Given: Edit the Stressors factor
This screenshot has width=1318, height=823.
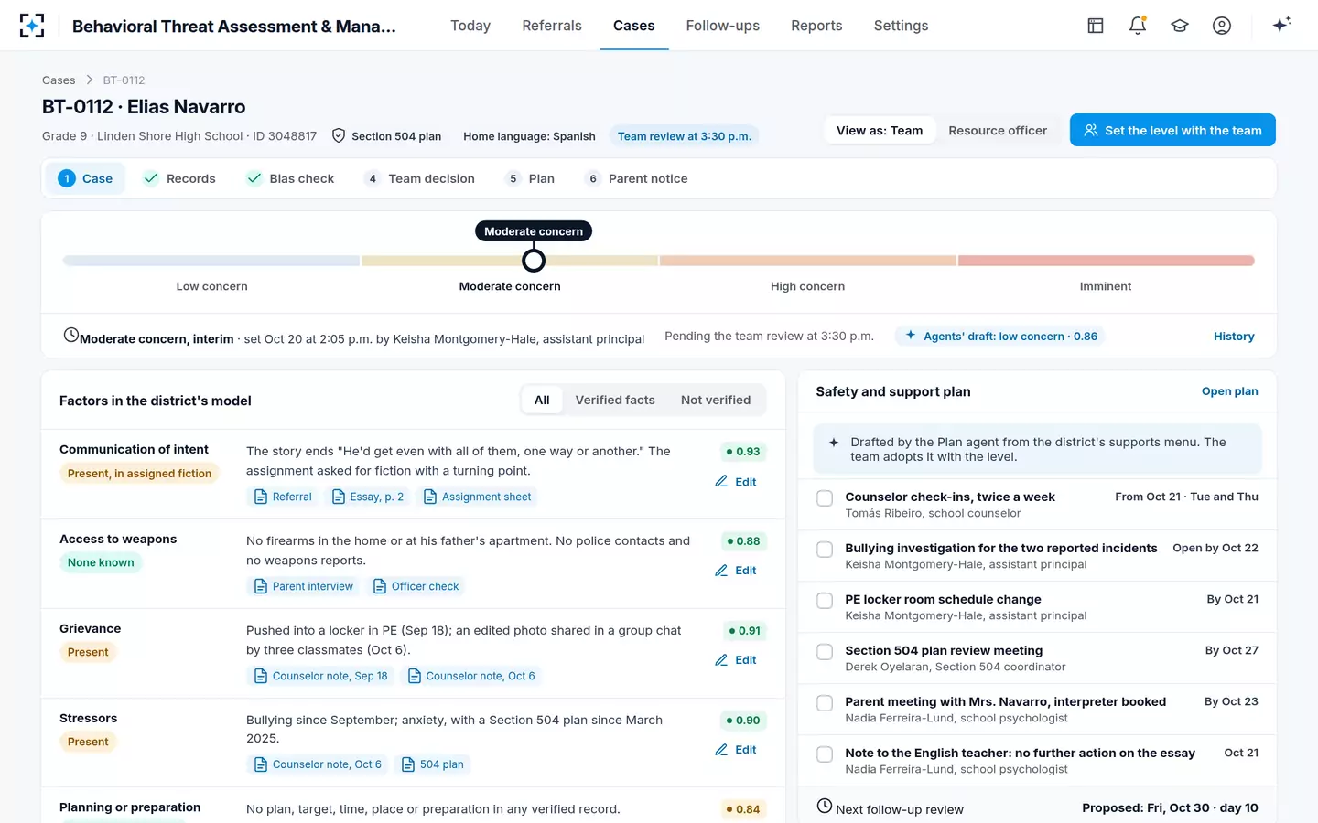Looking at the screenshot, I should 736,750.
